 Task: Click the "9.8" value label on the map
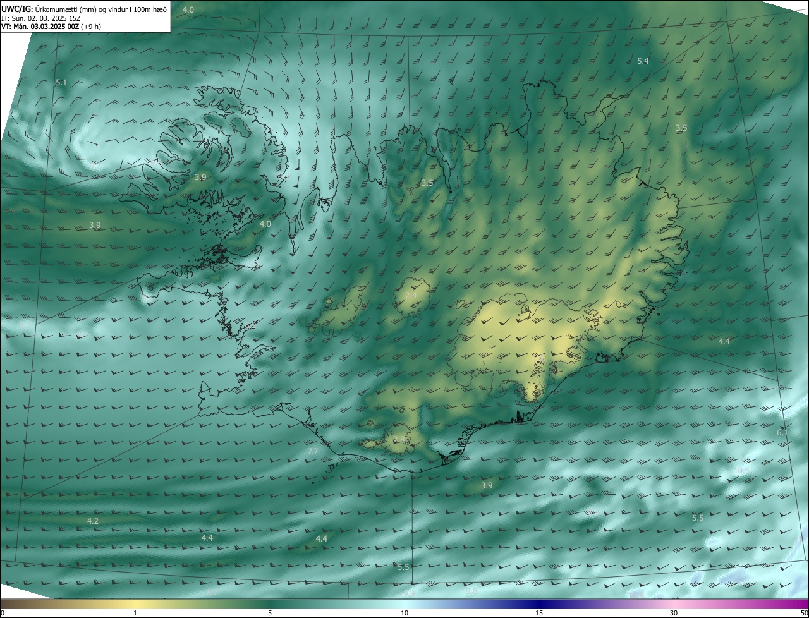[471, 591]
